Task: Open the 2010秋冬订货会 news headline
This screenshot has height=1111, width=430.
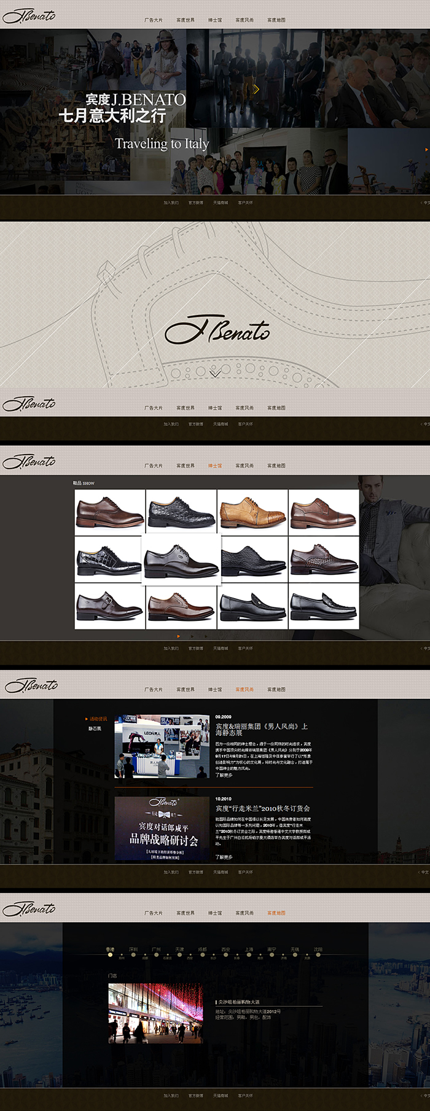Action: (x=263, y=808)
